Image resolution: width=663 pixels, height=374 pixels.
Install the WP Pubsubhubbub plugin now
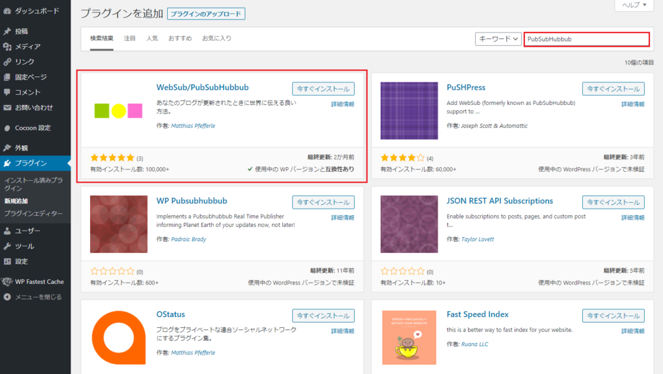(x=323, y=202)
